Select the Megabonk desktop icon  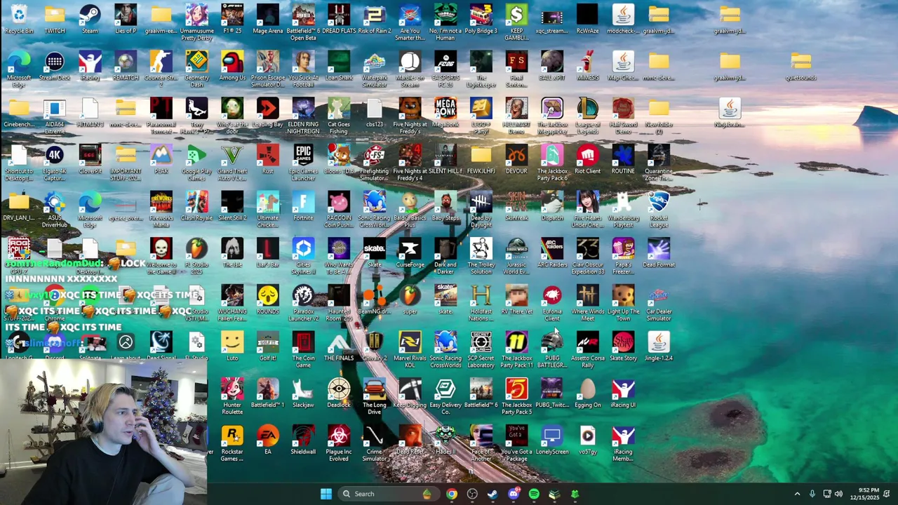coord(445,113)
